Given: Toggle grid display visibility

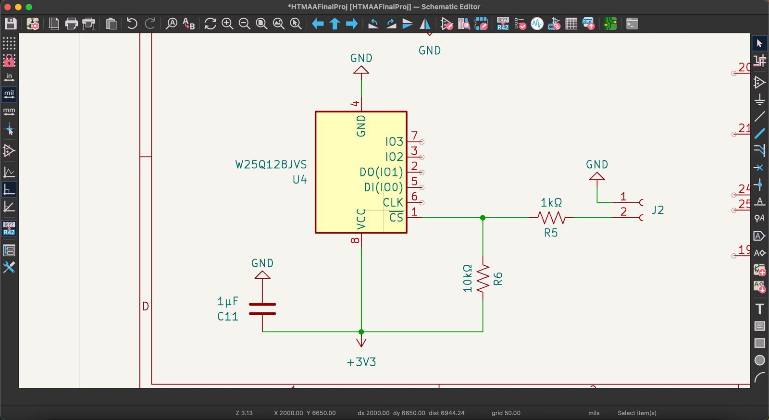Looking at the screenshot, I should click(x=9, y=43).
